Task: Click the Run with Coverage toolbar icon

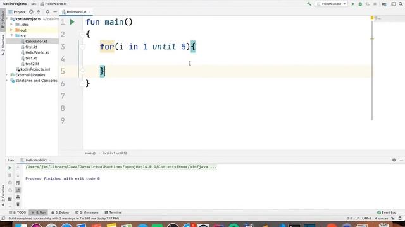Action: click(367, 4)
